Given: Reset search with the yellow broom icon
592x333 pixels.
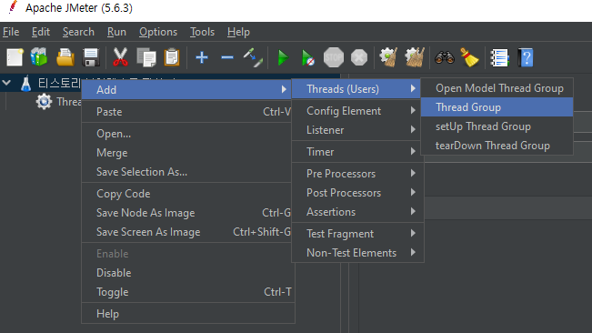Looking at the screenshot, I should 469,57.
